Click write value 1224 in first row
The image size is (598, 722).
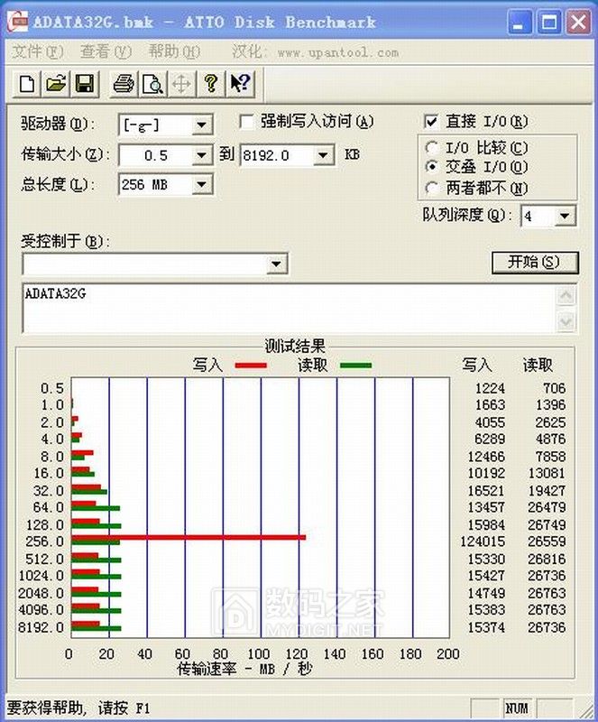tap(491, 388)
